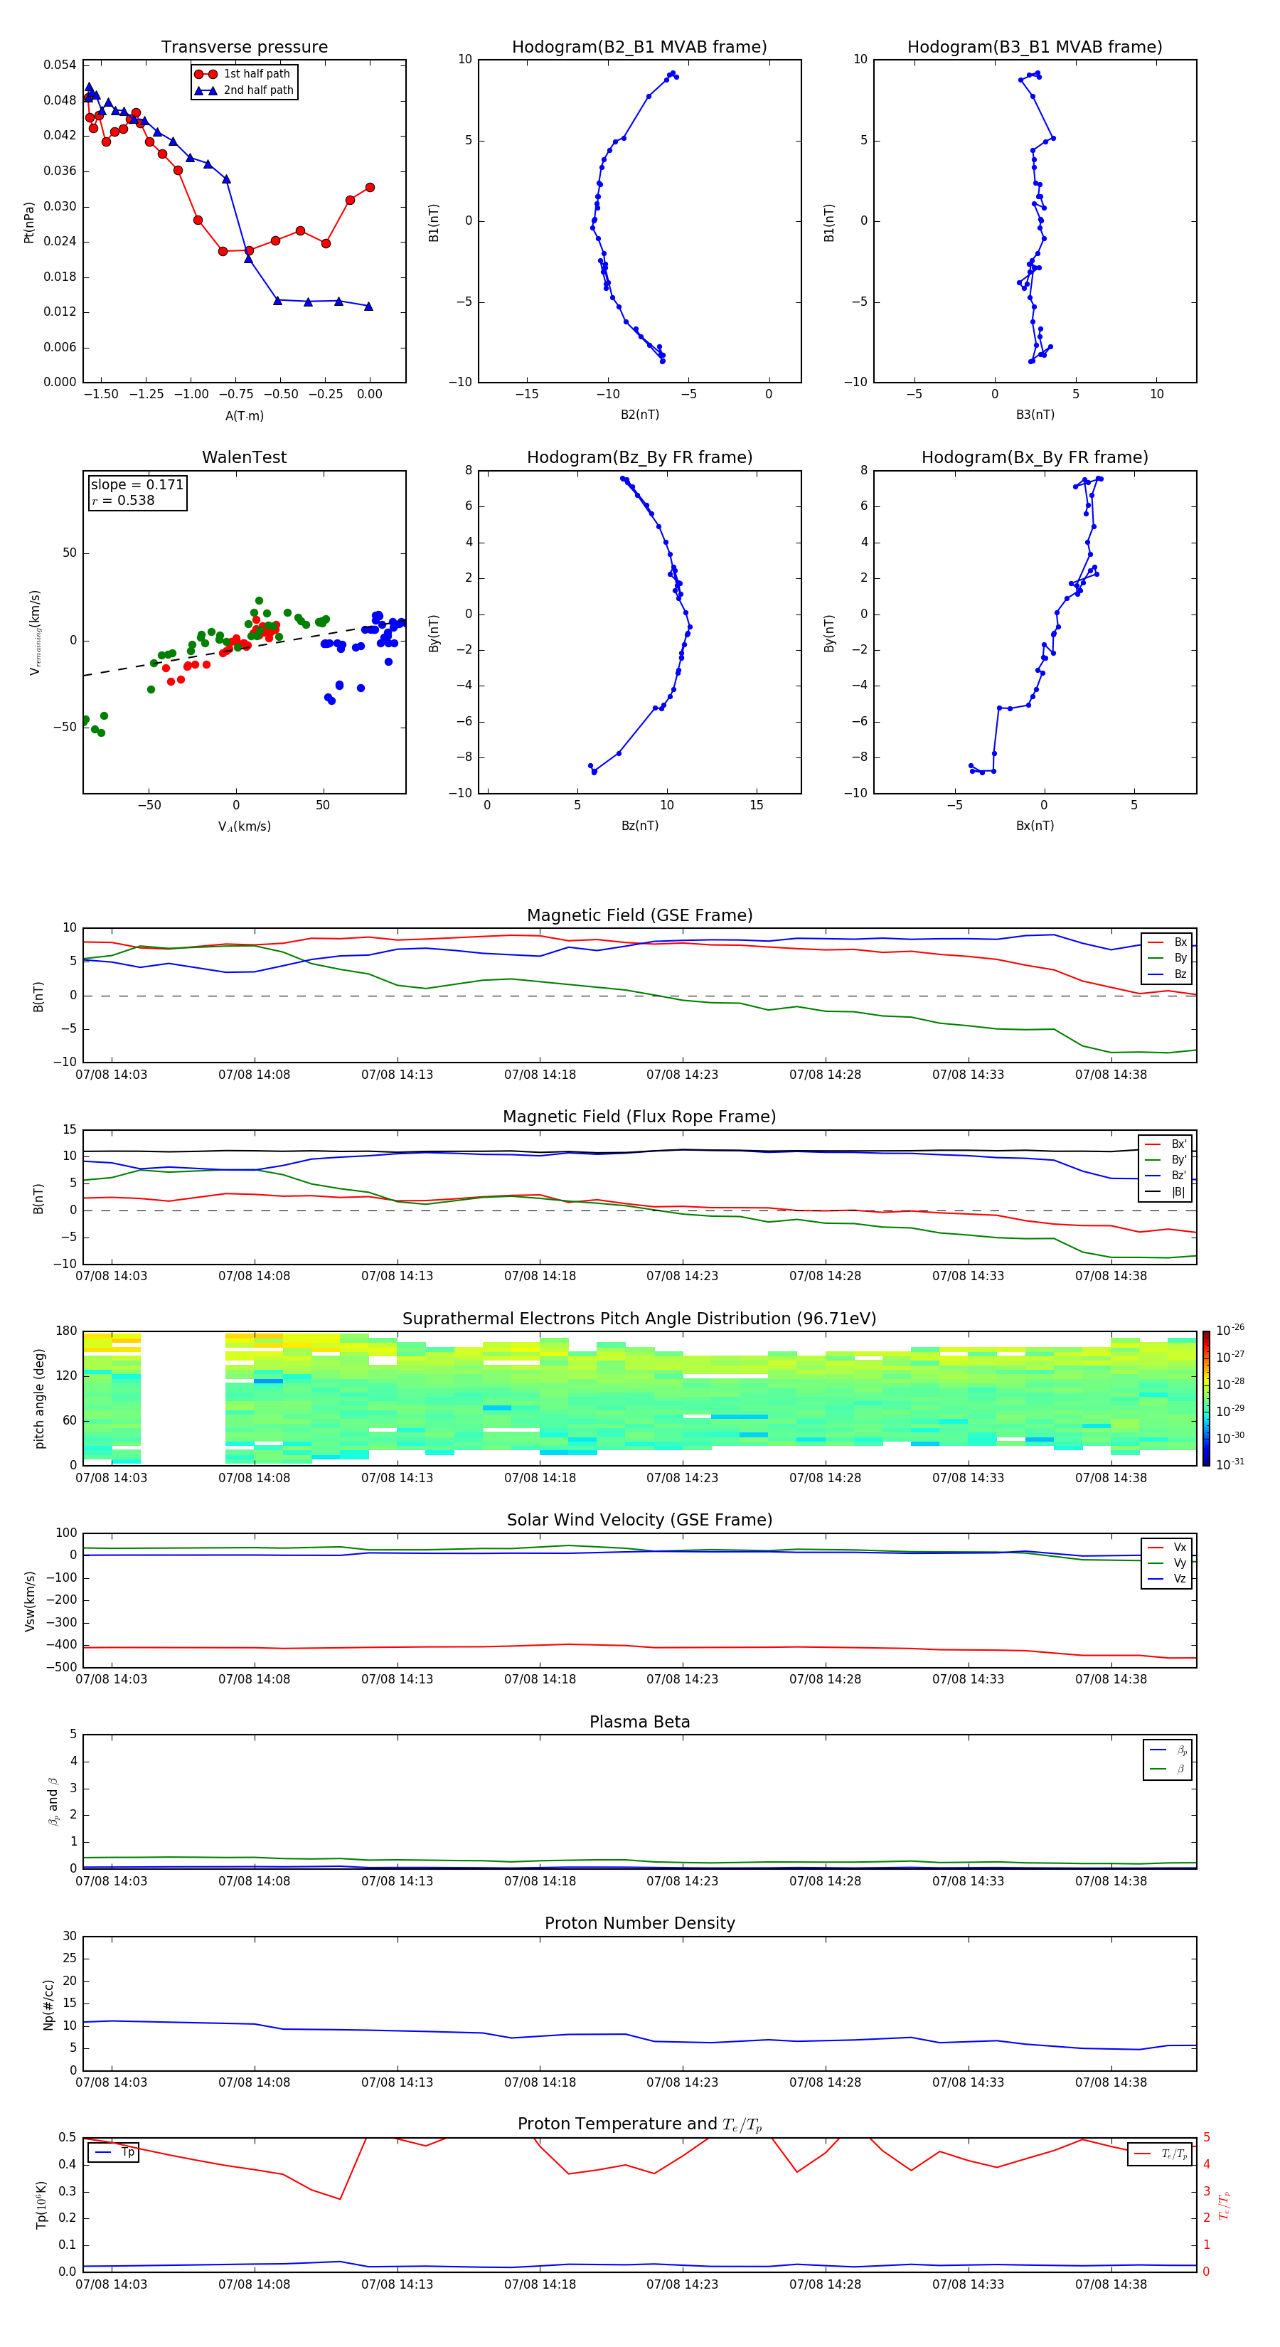The image size is (1280, 2347).
Task: Click the V_A(km/s) x-axis label
Action: coord(244,826)
